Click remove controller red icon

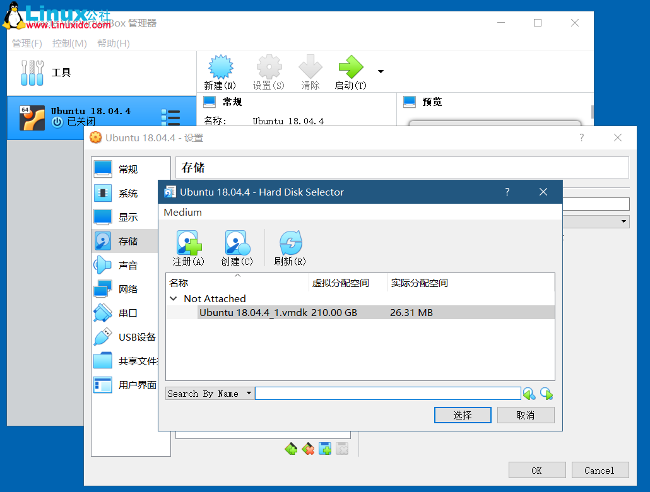[x=308, y=448]
